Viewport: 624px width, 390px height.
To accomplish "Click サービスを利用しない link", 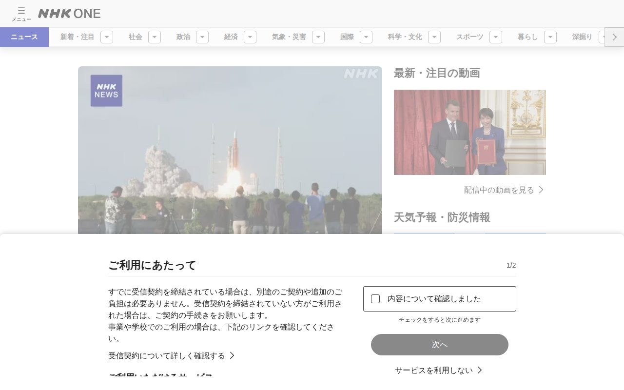I will click(x=438, y=370).
